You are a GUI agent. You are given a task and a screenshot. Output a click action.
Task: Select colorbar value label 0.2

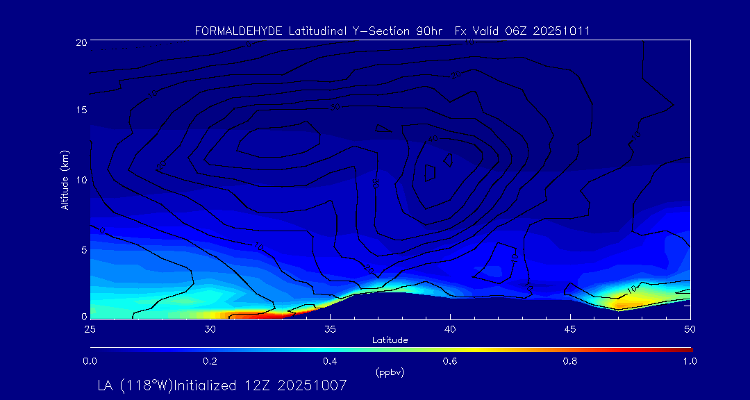210,361
